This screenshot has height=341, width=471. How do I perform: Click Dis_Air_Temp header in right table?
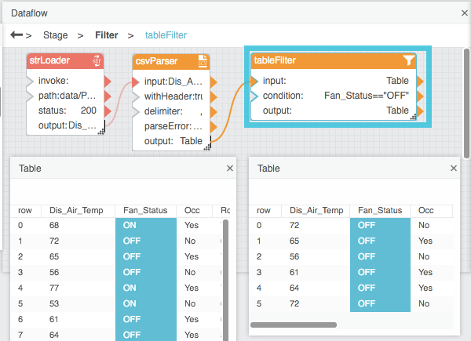pos(316,210)
